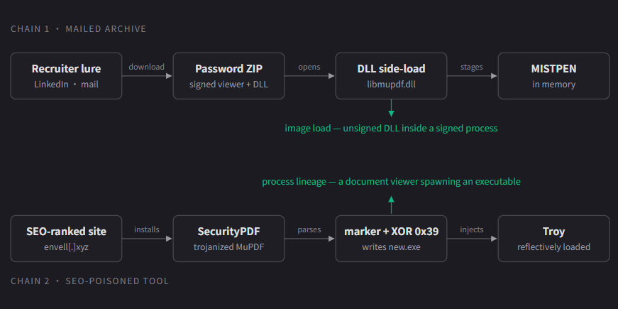The width and height of the screenshot is (618, 309).
Task: Click the Troy reflectively loaded box
Action: click(x=553, y=239)
